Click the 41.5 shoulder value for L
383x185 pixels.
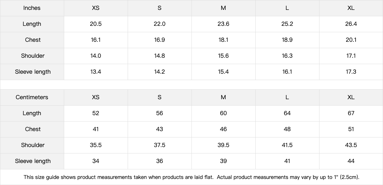[x=287, y=145]
